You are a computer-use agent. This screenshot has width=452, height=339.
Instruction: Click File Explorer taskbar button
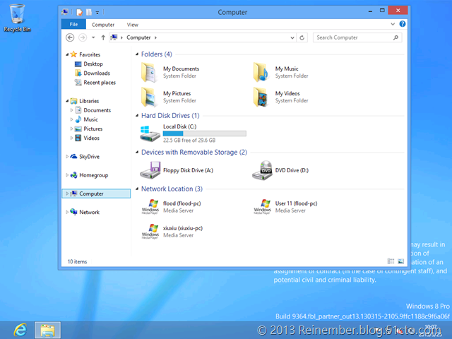47,330
